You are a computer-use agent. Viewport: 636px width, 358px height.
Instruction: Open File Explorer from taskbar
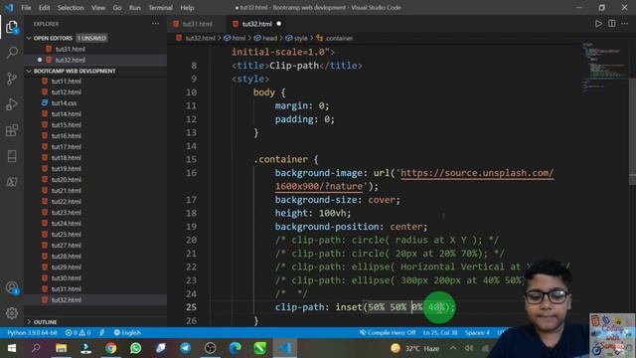[x=61, y=348]
